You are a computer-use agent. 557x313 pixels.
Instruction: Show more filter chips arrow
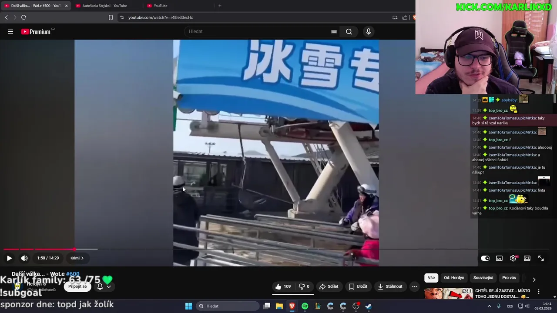[x=534, y=279]
